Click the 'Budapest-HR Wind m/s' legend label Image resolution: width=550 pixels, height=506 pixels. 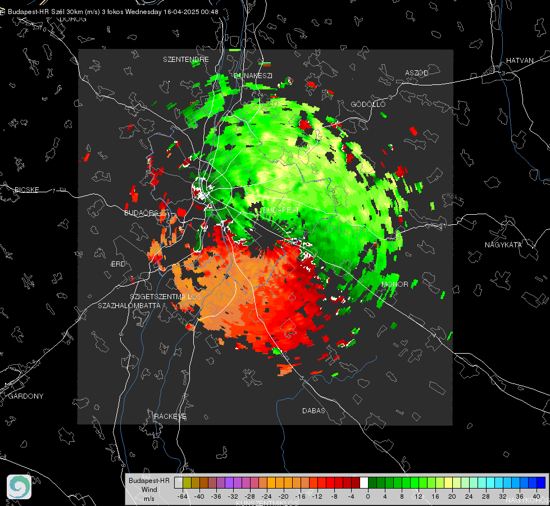[149, 490]
